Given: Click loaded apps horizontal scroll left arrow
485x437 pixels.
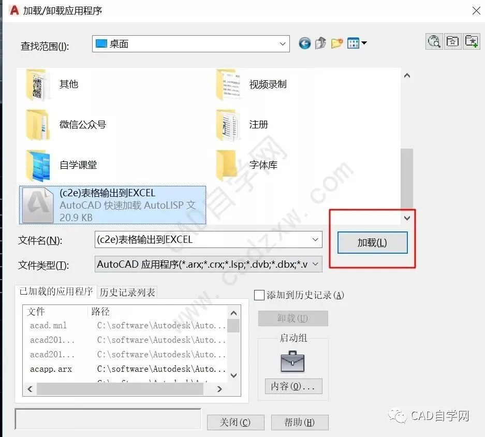Looking at the screenshot, I should (30, 389).
